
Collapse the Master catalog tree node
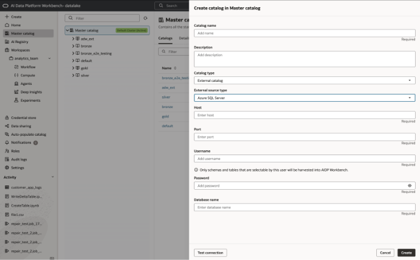pos(67,30)
